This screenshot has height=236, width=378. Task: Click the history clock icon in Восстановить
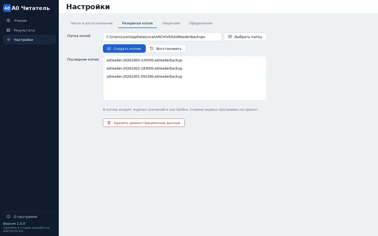point(152,49)
